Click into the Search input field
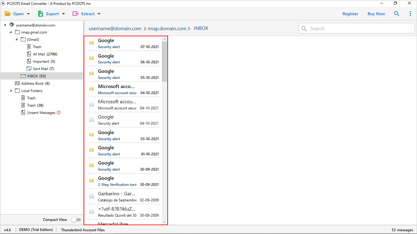417x234 pixels. tap(357, 28)
